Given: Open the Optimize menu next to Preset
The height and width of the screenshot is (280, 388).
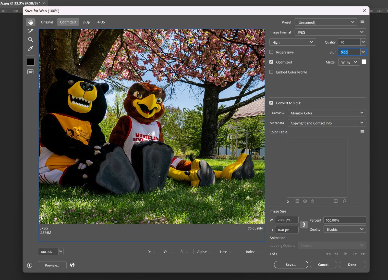Looking at the screenshot, I should coord(362,22).
